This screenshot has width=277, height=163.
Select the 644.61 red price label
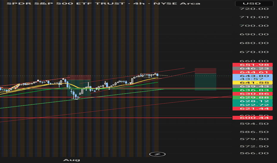[x=252, y=72]
